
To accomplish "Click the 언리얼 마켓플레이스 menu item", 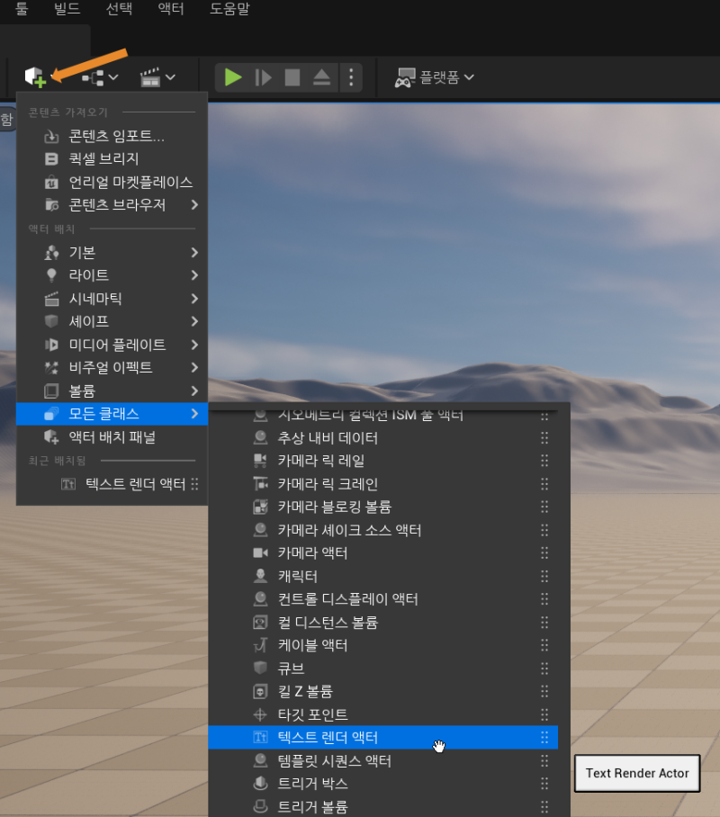I will (x=130, y=182).
